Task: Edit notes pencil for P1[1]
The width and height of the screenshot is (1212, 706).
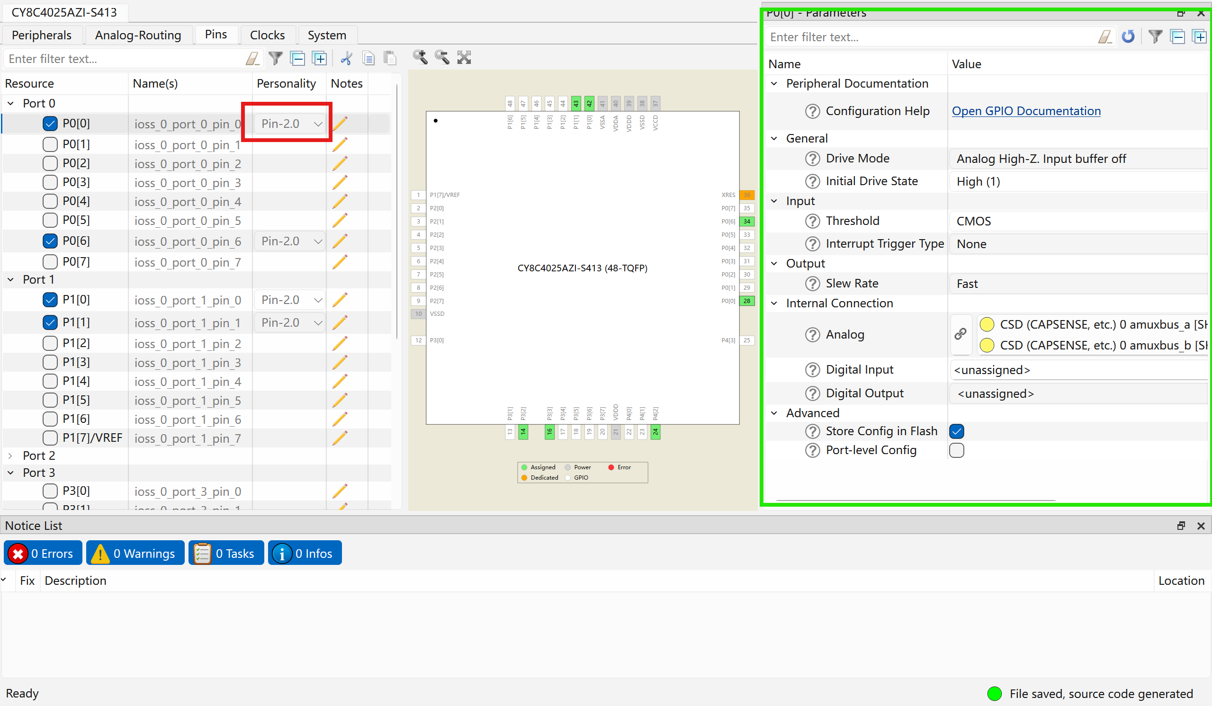Action: (340, 323)
